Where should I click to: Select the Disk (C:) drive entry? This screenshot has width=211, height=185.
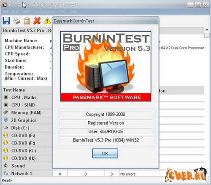click(20, 128)
